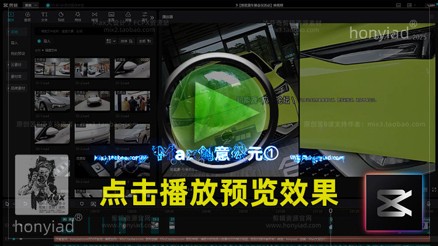Viewport: 438px width, 246px height.
Task: Select 导入 in the left sidebar
Action: tap(14, 43)
